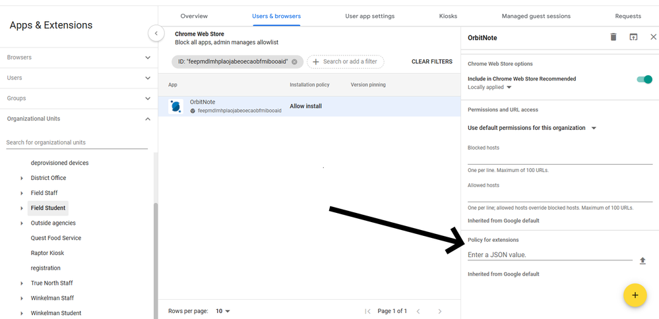659x319 pixels.
Task: Remove the ID filter chip
Action: pyautogui.click(x=294, y=62)
